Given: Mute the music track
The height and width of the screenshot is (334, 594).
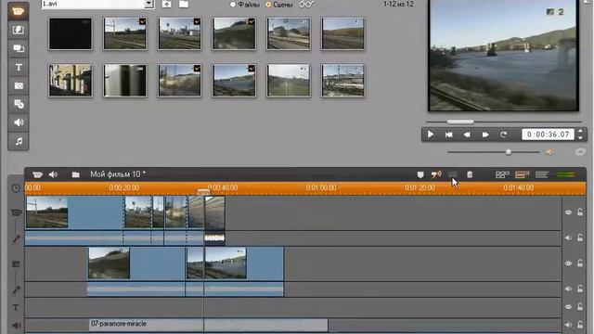Looking at the screenshot, I should (568, 325).
